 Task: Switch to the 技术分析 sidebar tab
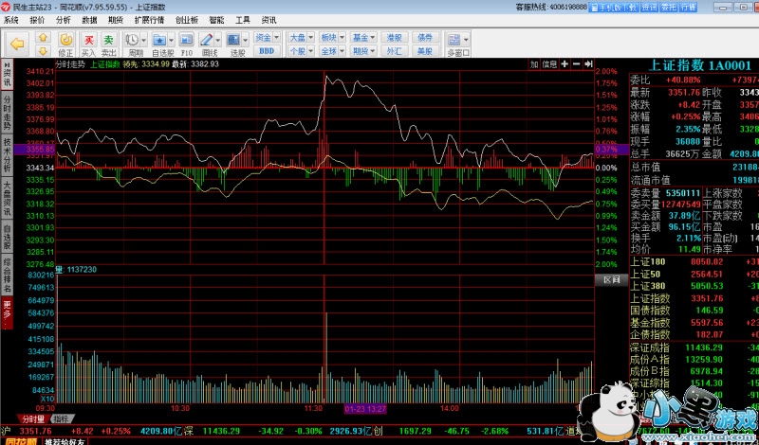(x=7, y=156)
